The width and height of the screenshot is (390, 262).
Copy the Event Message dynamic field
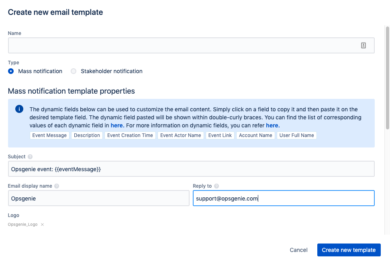[49, 135]
